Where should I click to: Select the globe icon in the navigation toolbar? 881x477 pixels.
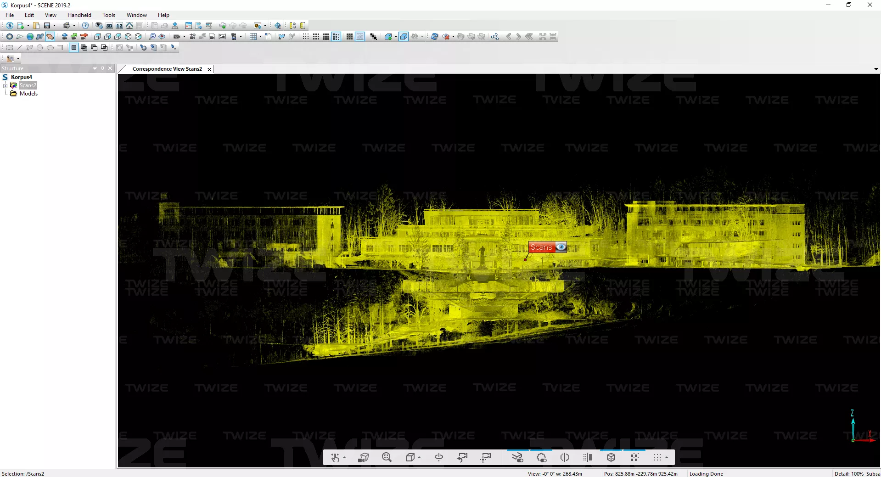[x=30, y=37]
